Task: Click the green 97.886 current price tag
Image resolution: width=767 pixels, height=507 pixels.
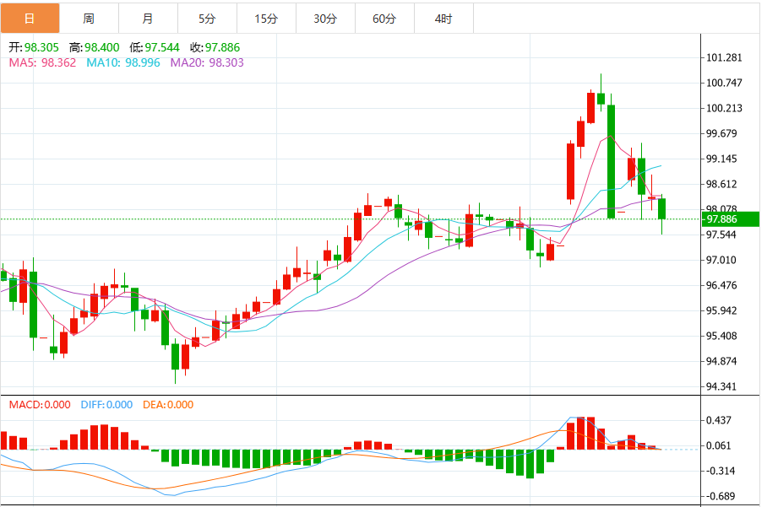Action: 722,219
